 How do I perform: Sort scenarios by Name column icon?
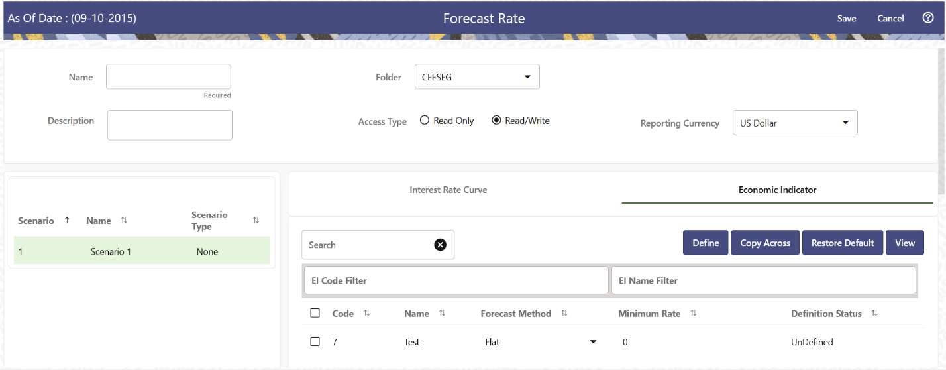pyautogui.click(x=124, y=221)
